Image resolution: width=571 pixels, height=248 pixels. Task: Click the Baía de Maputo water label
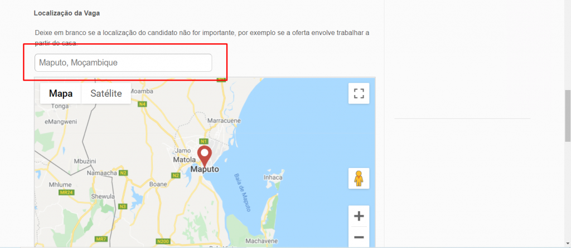242,193
